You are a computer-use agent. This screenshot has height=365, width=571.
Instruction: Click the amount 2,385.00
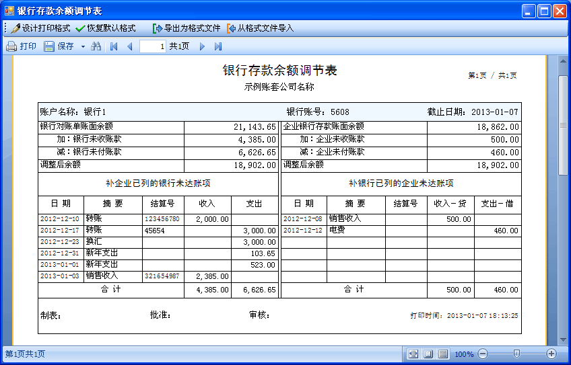click(212, 277)
